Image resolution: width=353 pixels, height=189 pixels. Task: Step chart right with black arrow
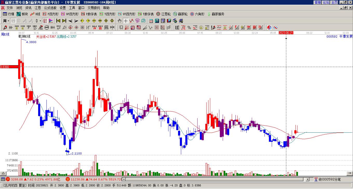76,21
